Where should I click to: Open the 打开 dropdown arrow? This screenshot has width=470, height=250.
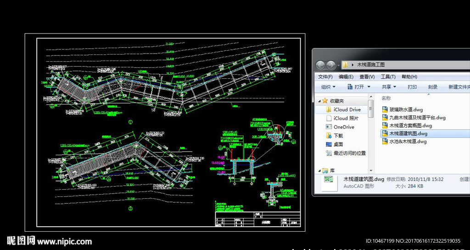[369, 87]
